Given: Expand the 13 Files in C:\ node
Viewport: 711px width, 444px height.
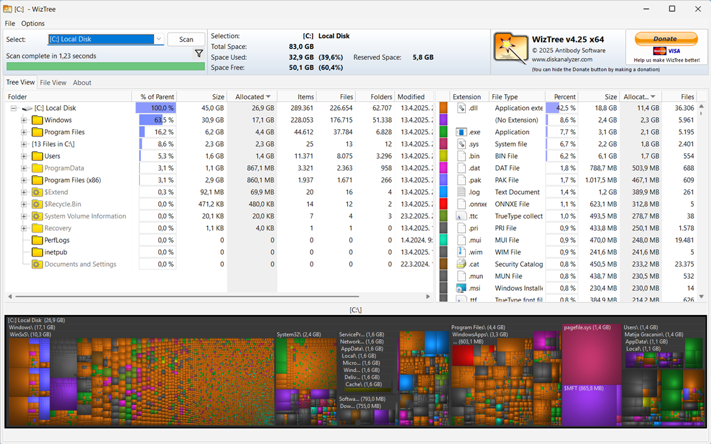Looking at the screenshot, I should (x=24, y=144).
